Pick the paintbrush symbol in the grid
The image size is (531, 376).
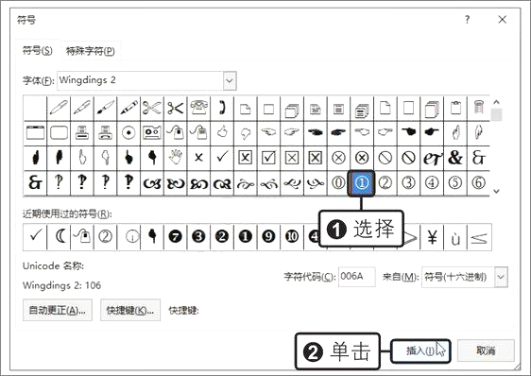[105, 108]
